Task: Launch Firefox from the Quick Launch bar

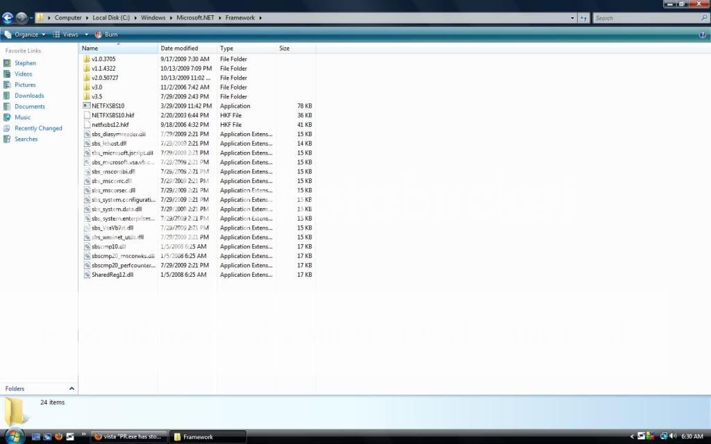Action: [58, 436]
